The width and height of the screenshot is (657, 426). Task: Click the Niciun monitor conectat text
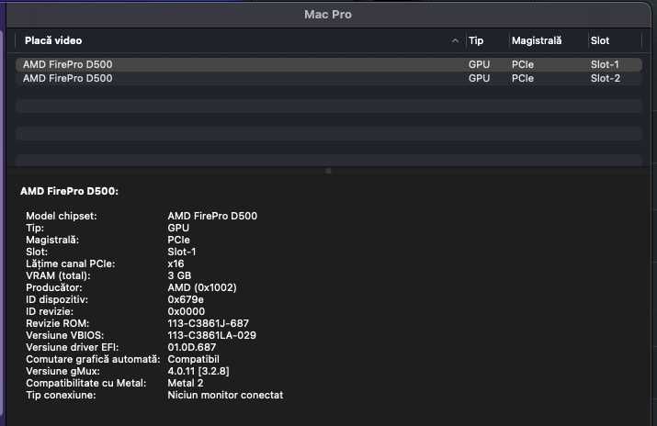click(x=225, y=395)
